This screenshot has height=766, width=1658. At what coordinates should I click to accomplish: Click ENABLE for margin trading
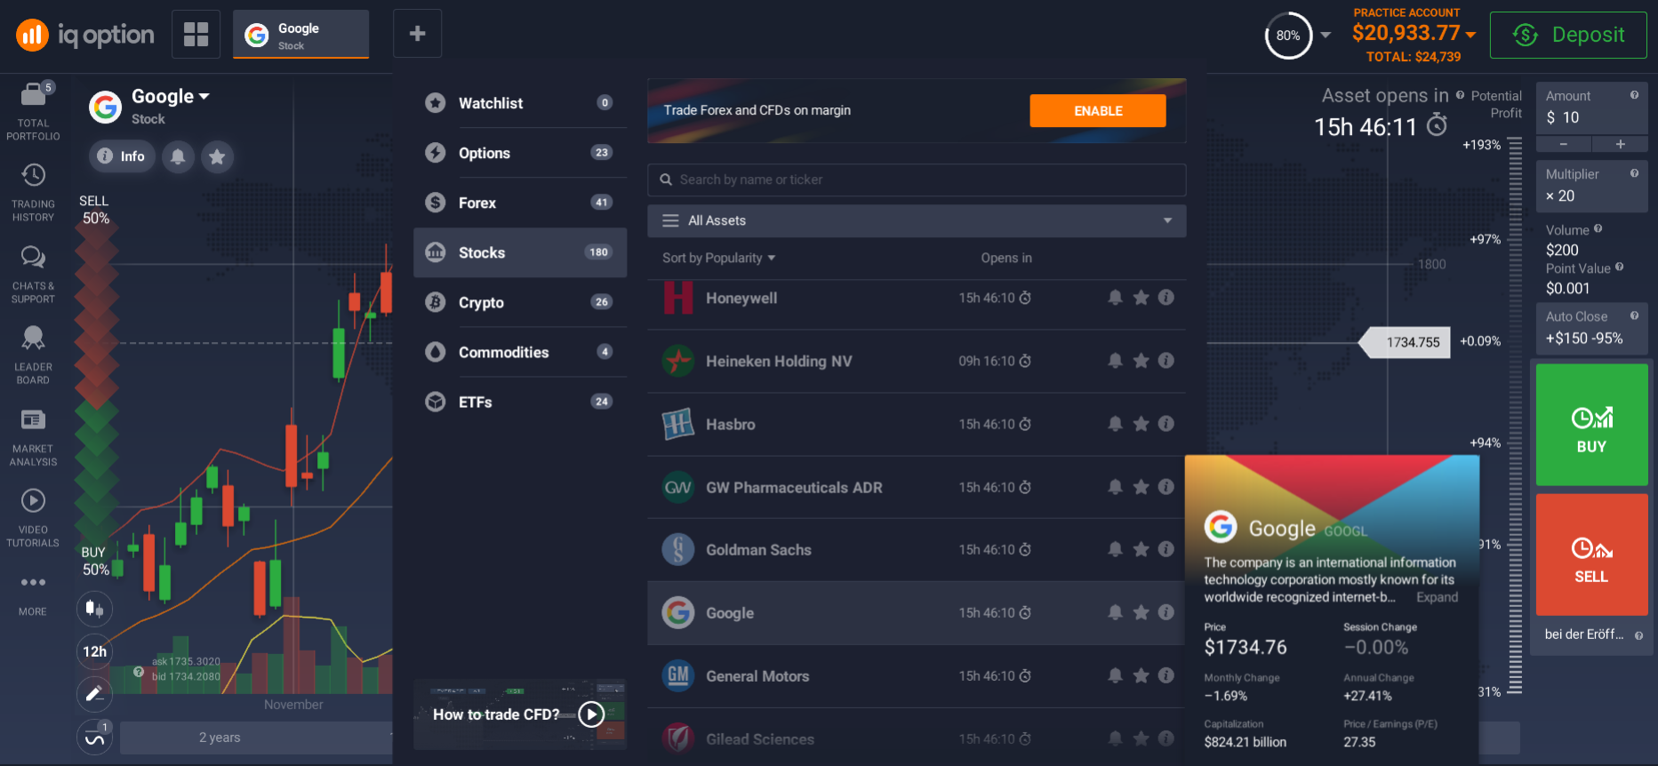point(1098,111)
